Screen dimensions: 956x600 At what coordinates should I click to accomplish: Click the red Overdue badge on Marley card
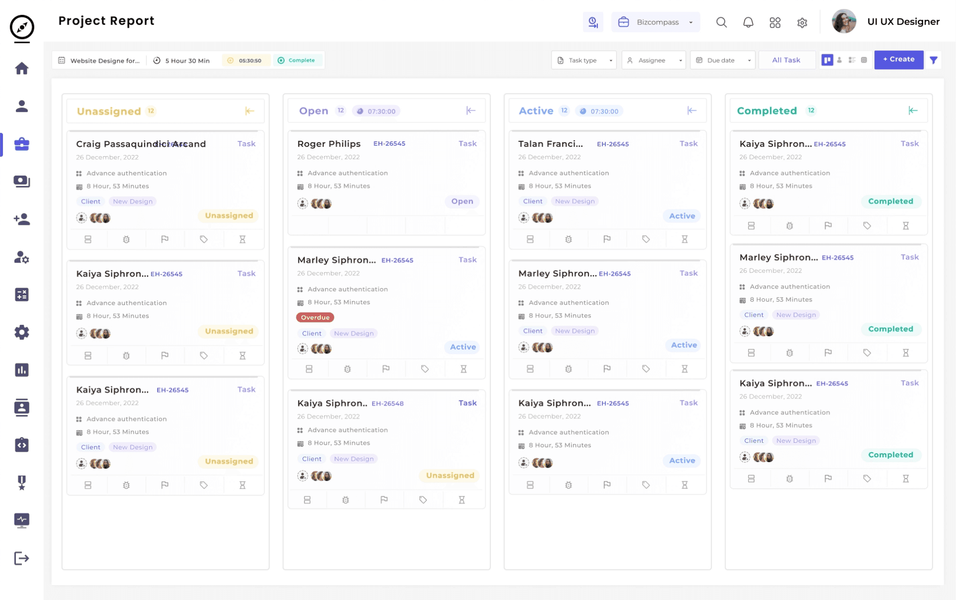[315, 317]
